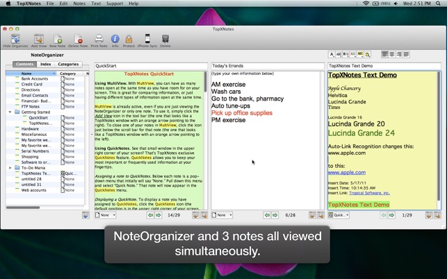
Task: Expand the To-Do Mania group
Action: (x=10, y=168)
